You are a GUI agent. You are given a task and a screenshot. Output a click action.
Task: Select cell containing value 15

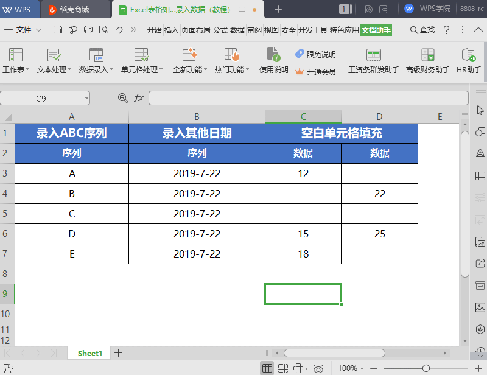coord(303,234)
